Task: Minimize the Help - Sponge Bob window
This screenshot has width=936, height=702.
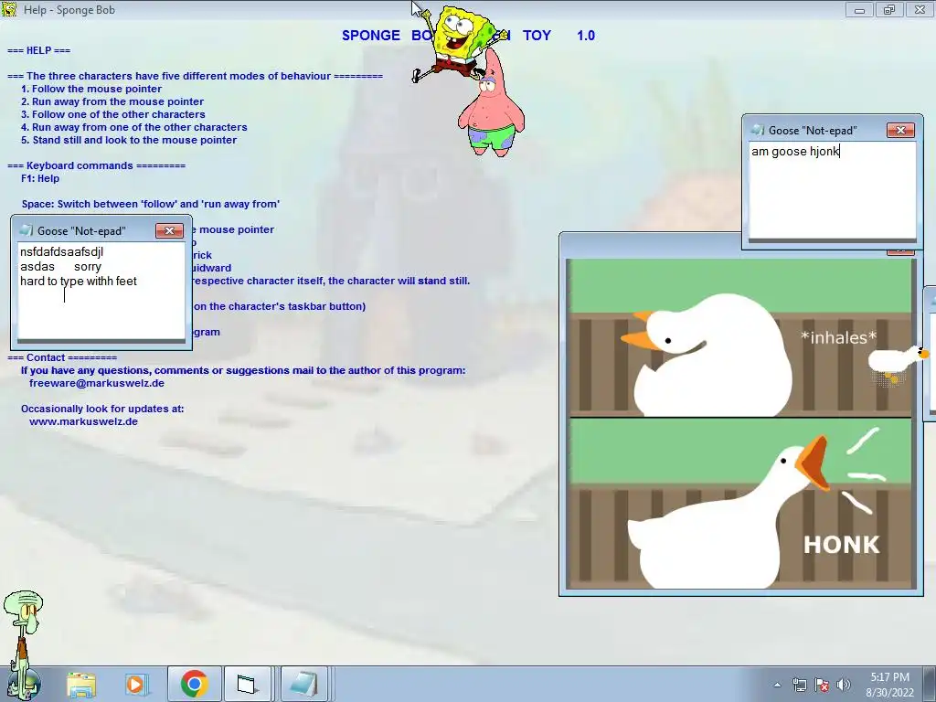Action: coord(859,10)
